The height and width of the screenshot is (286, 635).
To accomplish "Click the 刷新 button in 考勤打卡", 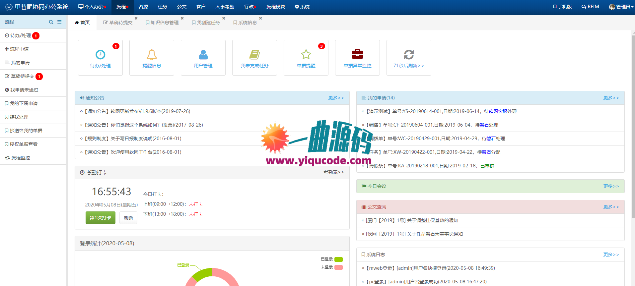I will point(128,218).
